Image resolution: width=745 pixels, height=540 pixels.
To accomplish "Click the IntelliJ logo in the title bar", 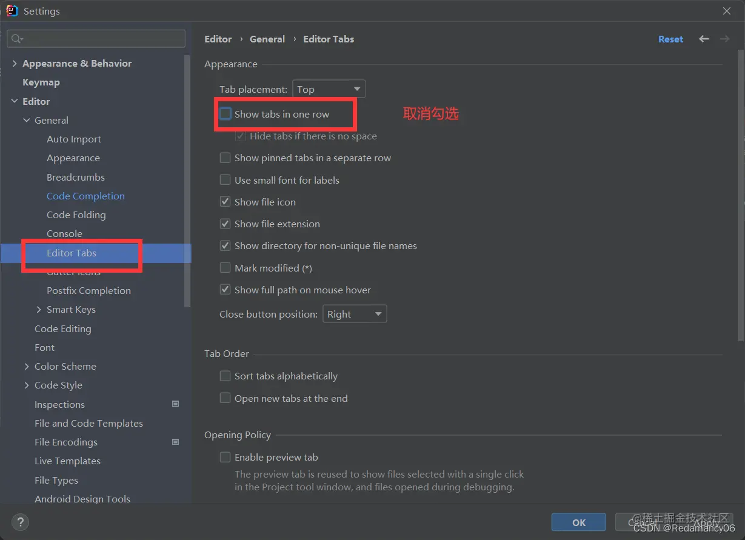I will [x=12, y=10].
